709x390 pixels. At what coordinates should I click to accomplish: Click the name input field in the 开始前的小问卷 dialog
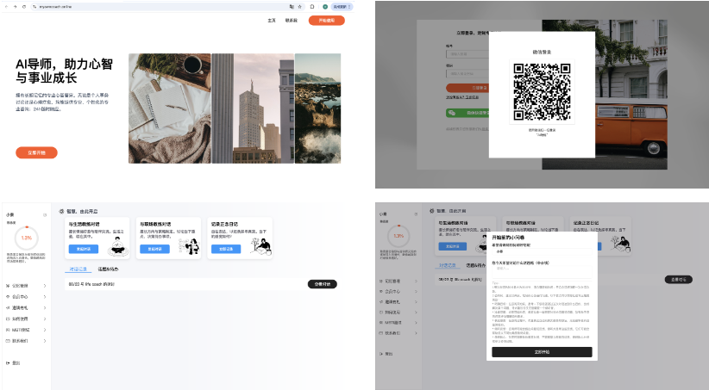(x=542, y=251)
